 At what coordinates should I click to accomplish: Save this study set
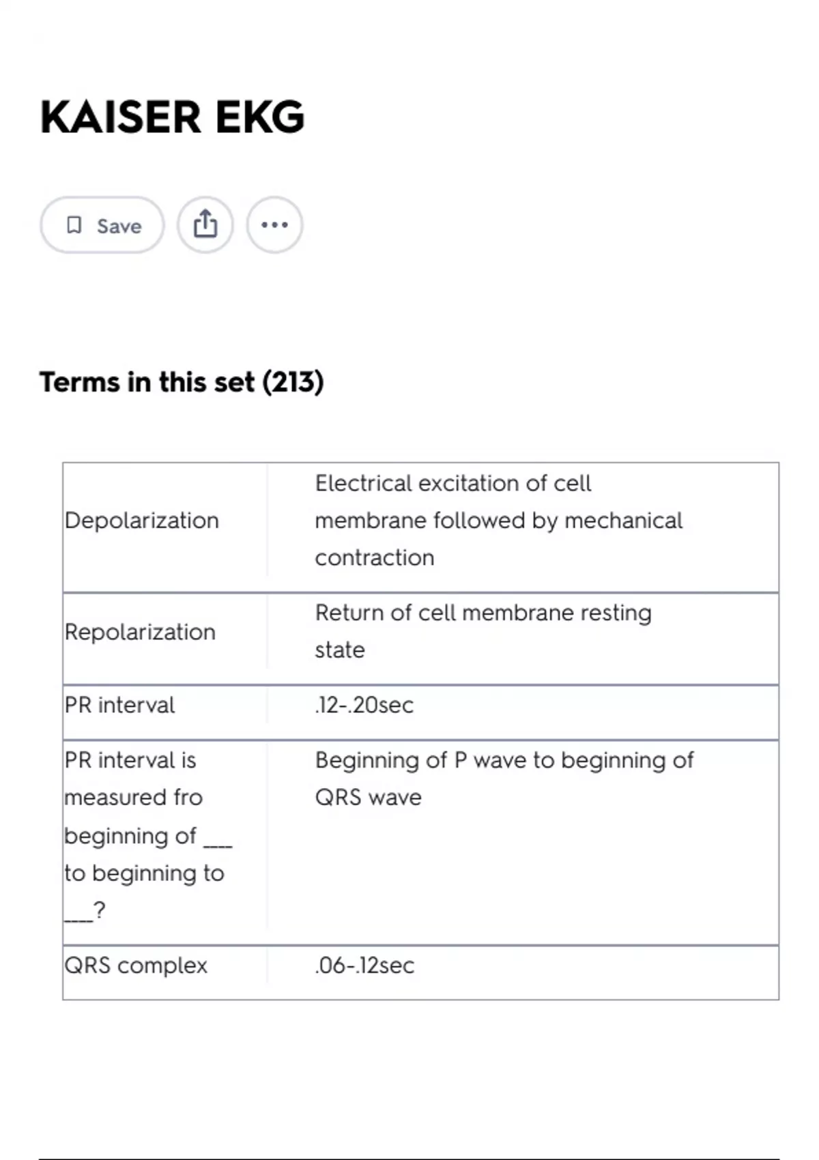click(101, 224)
